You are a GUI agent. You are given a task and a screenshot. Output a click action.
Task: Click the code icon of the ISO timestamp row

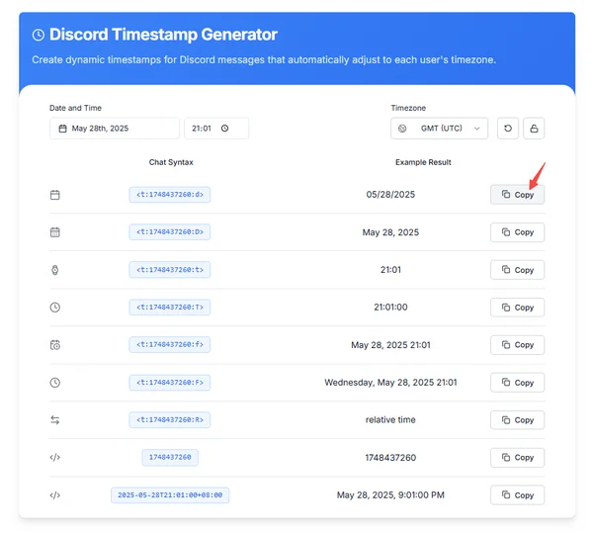(x=54, y=495)
